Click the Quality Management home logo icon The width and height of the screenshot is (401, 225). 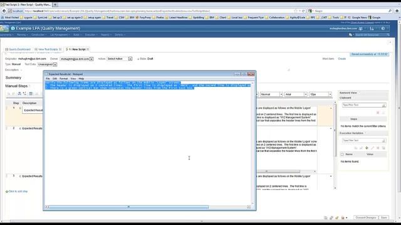pyautogui.click(x=4, y=28)
